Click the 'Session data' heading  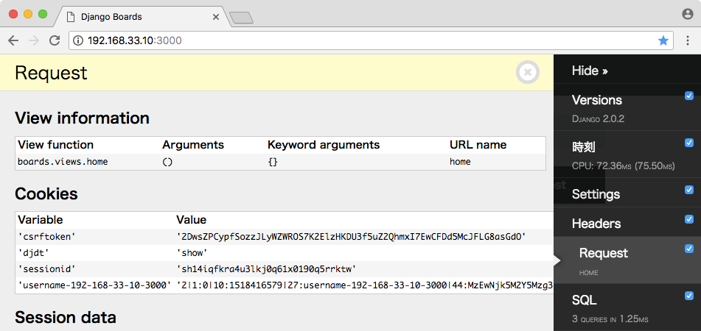pos(66,317)
